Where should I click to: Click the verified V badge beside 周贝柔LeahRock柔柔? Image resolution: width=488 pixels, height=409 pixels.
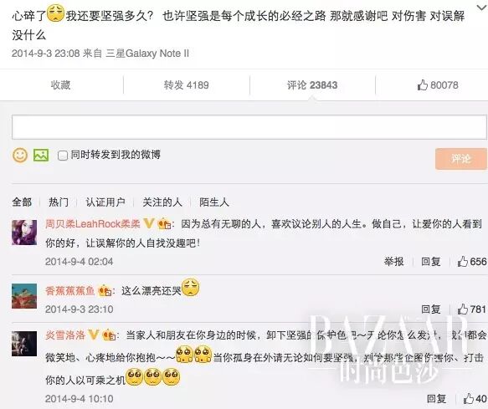(149, 223)
